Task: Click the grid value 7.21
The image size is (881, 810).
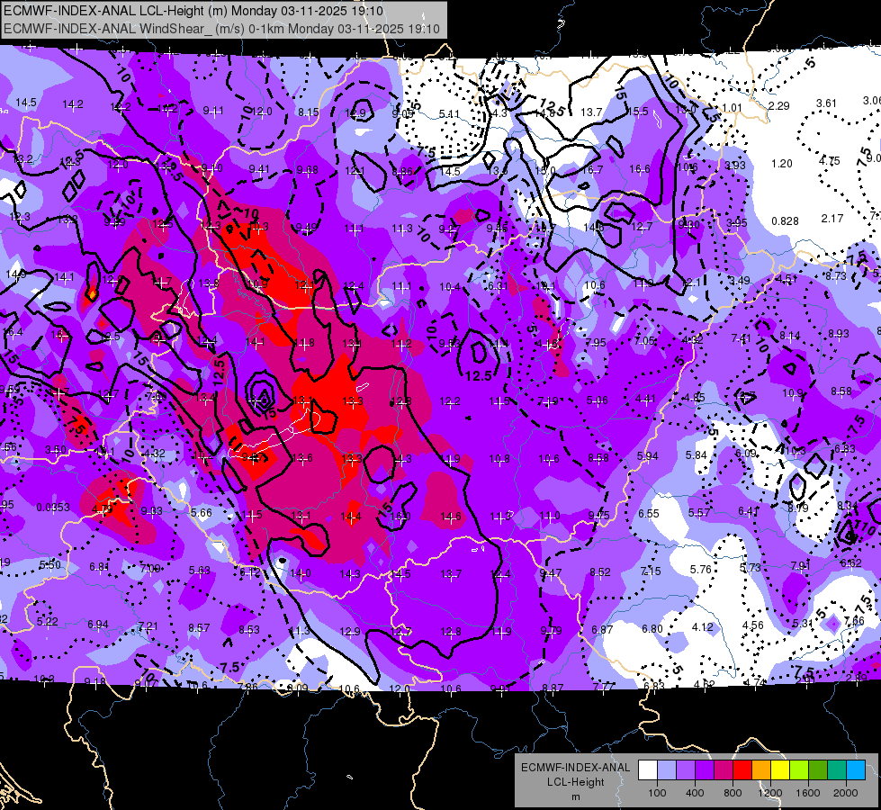Action: [148, 626]
